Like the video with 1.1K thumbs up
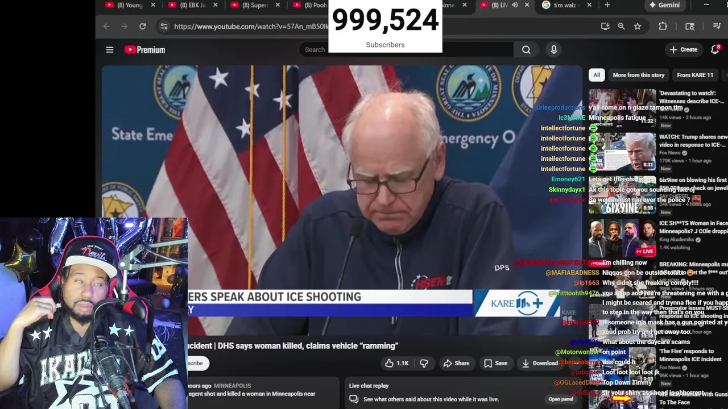Image resolution: width=728 pixels, height=409 pixels. [397, 363]
